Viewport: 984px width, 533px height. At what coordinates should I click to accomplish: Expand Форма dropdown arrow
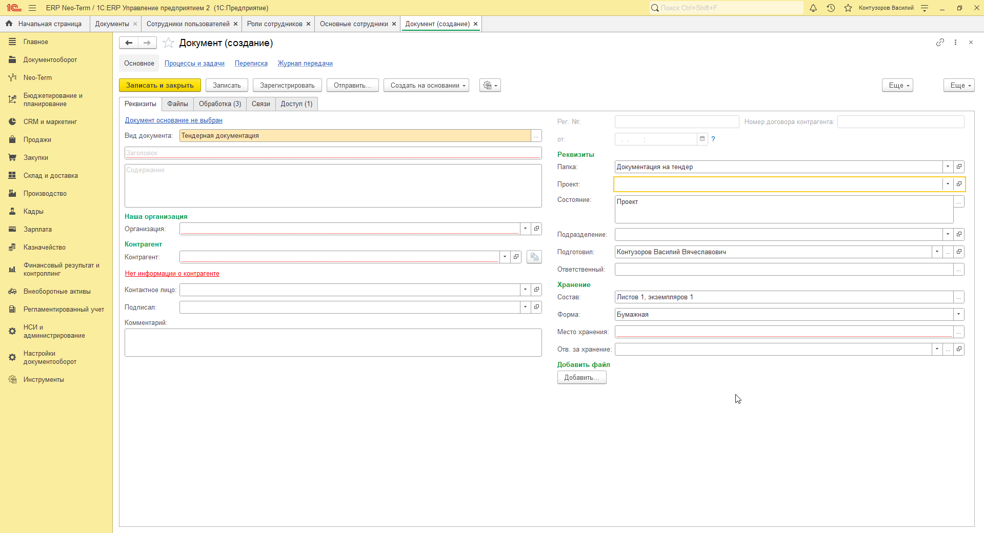[958, 314]
